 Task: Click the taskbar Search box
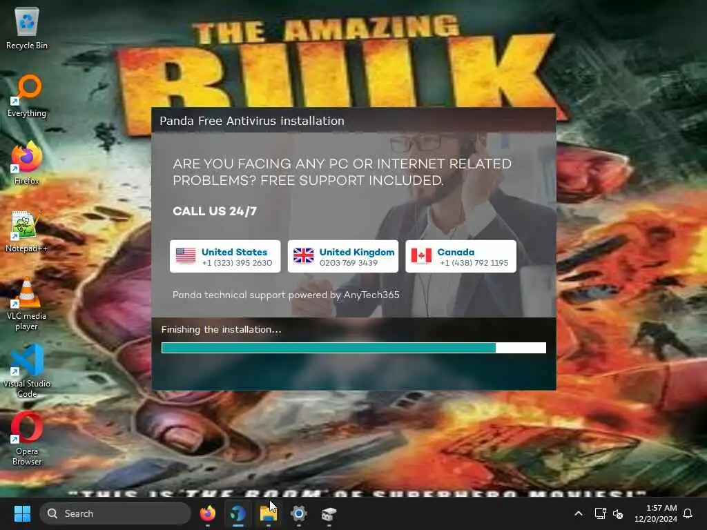point(115,513)
